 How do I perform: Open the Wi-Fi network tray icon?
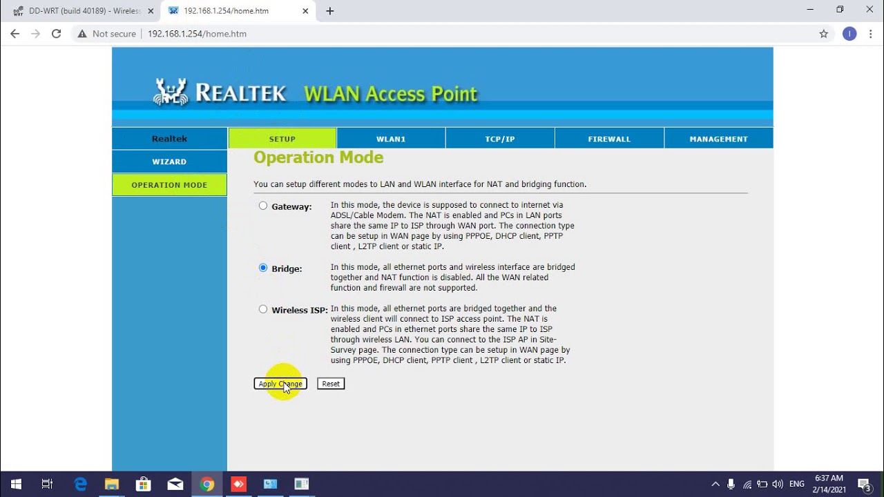747,485
